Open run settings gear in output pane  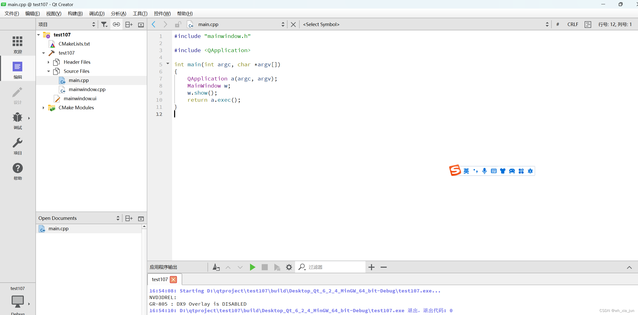point(289,267)
